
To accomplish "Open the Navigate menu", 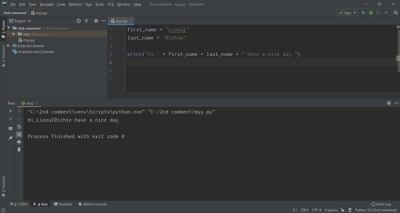I will click(47, 4).
